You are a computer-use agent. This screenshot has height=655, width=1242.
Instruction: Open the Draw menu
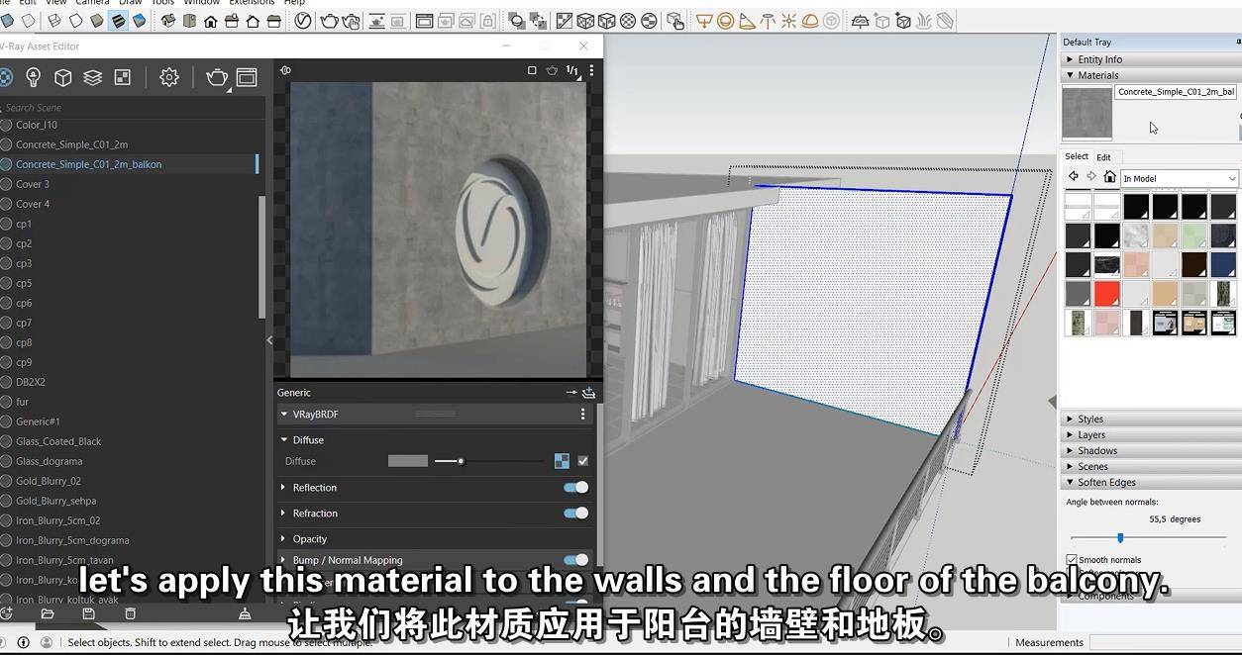click(x=130, y=3)
